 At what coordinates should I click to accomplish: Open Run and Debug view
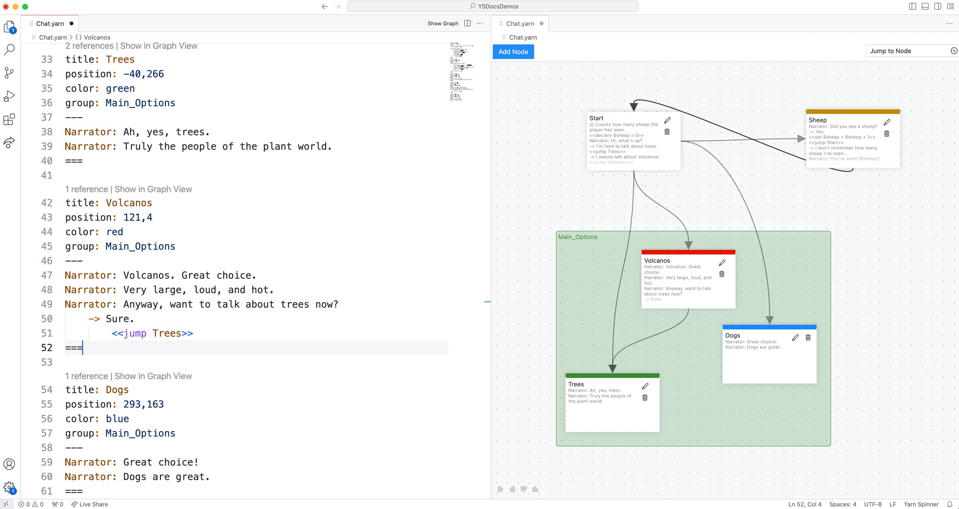click(9, 96)
